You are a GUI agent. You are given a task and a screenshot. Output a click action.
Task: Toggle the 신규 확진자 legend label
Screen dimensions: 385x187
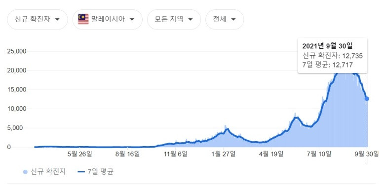(x=48, y=172)
